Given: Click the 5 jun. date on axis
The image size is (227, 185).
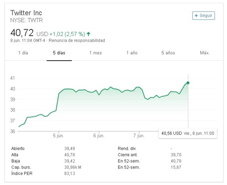Looking at the screenshot, I should [58, 136].
